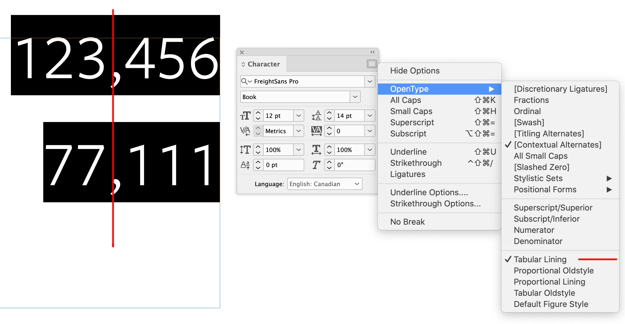Open the FreightSans Pro font family dropdown
The height and width of the screenshot is (324, 625).
tap(370, 81)
